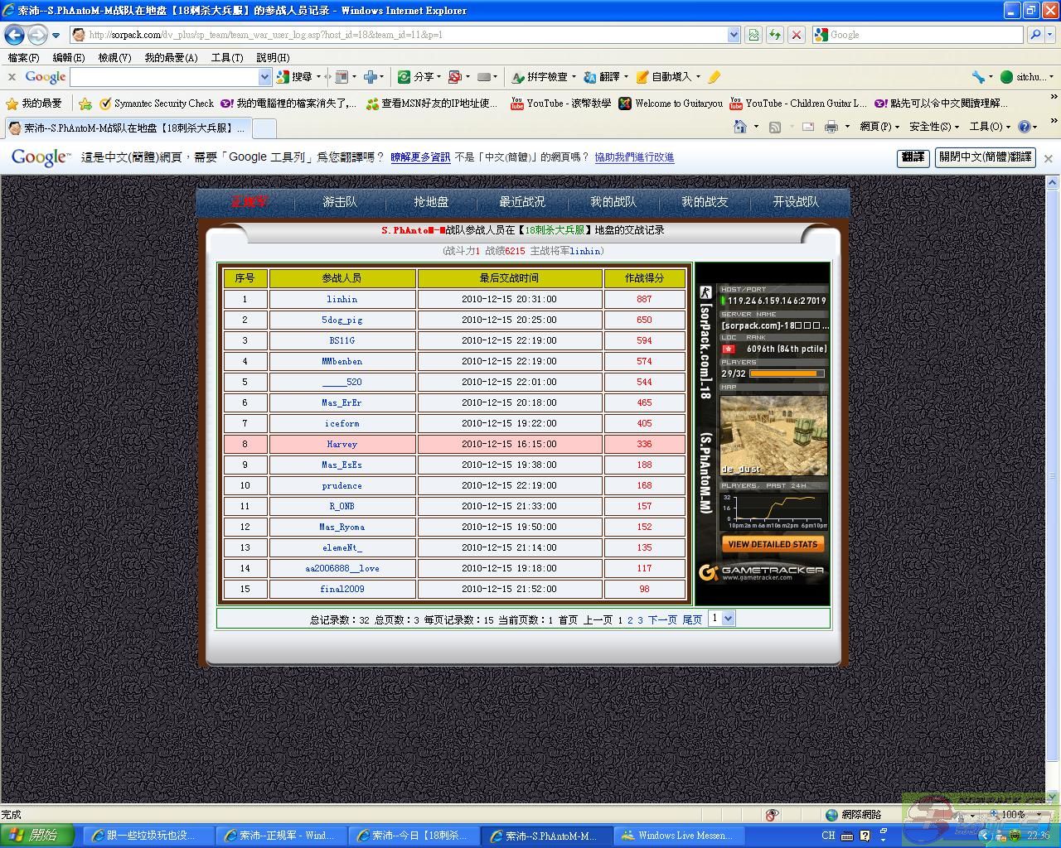Click the Print icon in command bar

(831, 127)
